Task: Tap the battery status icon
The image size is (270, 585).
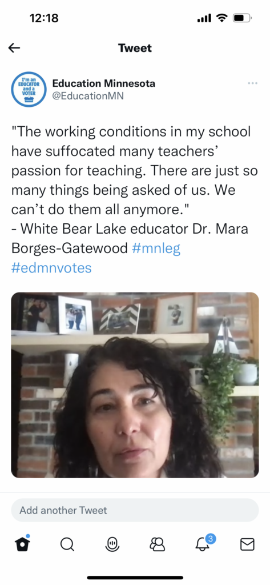Action: [243, 18]
